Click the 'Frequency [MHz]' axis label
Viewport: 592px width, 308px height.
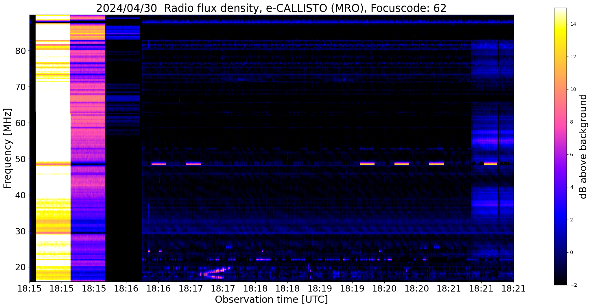[8, 148]
